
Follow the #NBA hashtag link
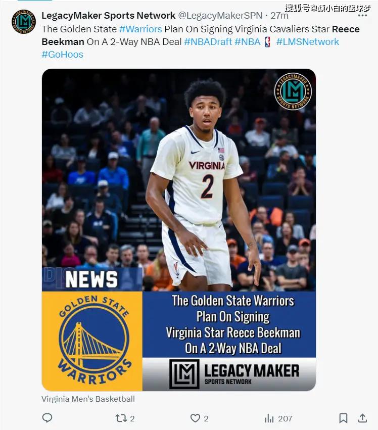tap(248, 41)
